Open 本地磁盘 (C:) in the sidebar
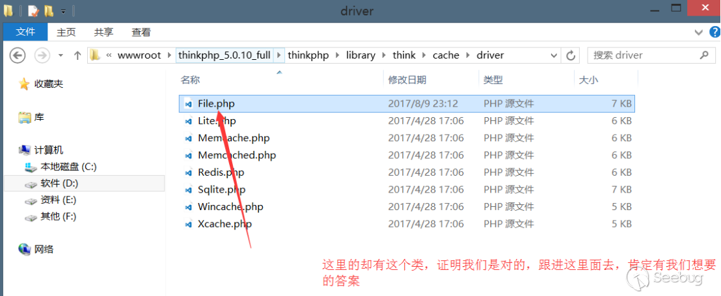The height and width of the screenshot is (296, 721). click(68, 167)
